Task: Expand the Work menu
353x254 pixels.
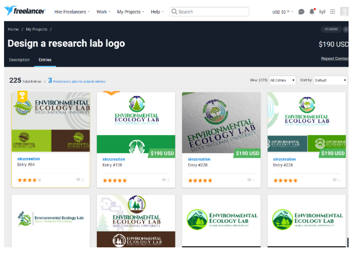Action: [x=103, y=12]
